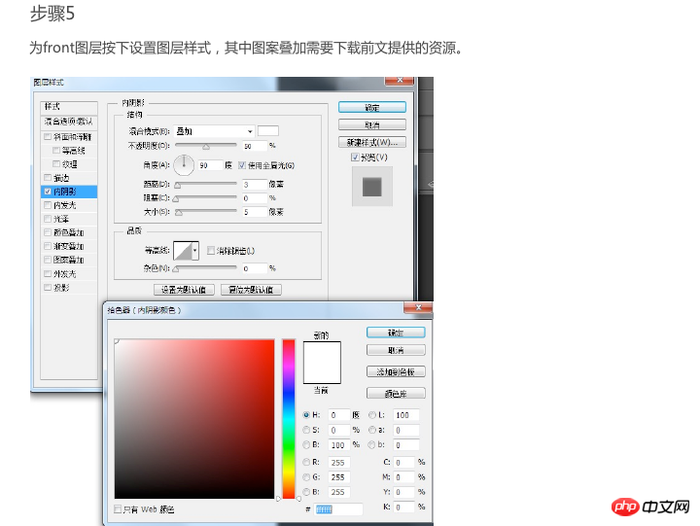Click the distance value field showing 3
This screenshot has width=700, height=526.
pyautogui.click(x=255, y=184)
